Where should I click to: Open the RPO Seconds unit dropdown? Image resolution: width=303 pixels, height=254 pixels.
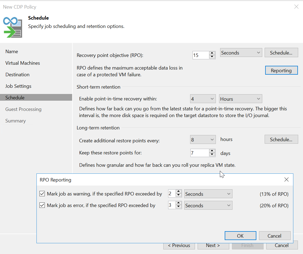tap(241, 53)
